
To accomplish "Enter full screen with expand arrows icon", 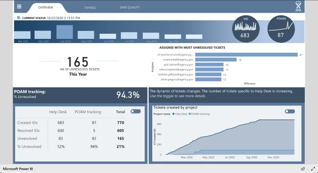I will pyautogui.click(x=313, y=169).
